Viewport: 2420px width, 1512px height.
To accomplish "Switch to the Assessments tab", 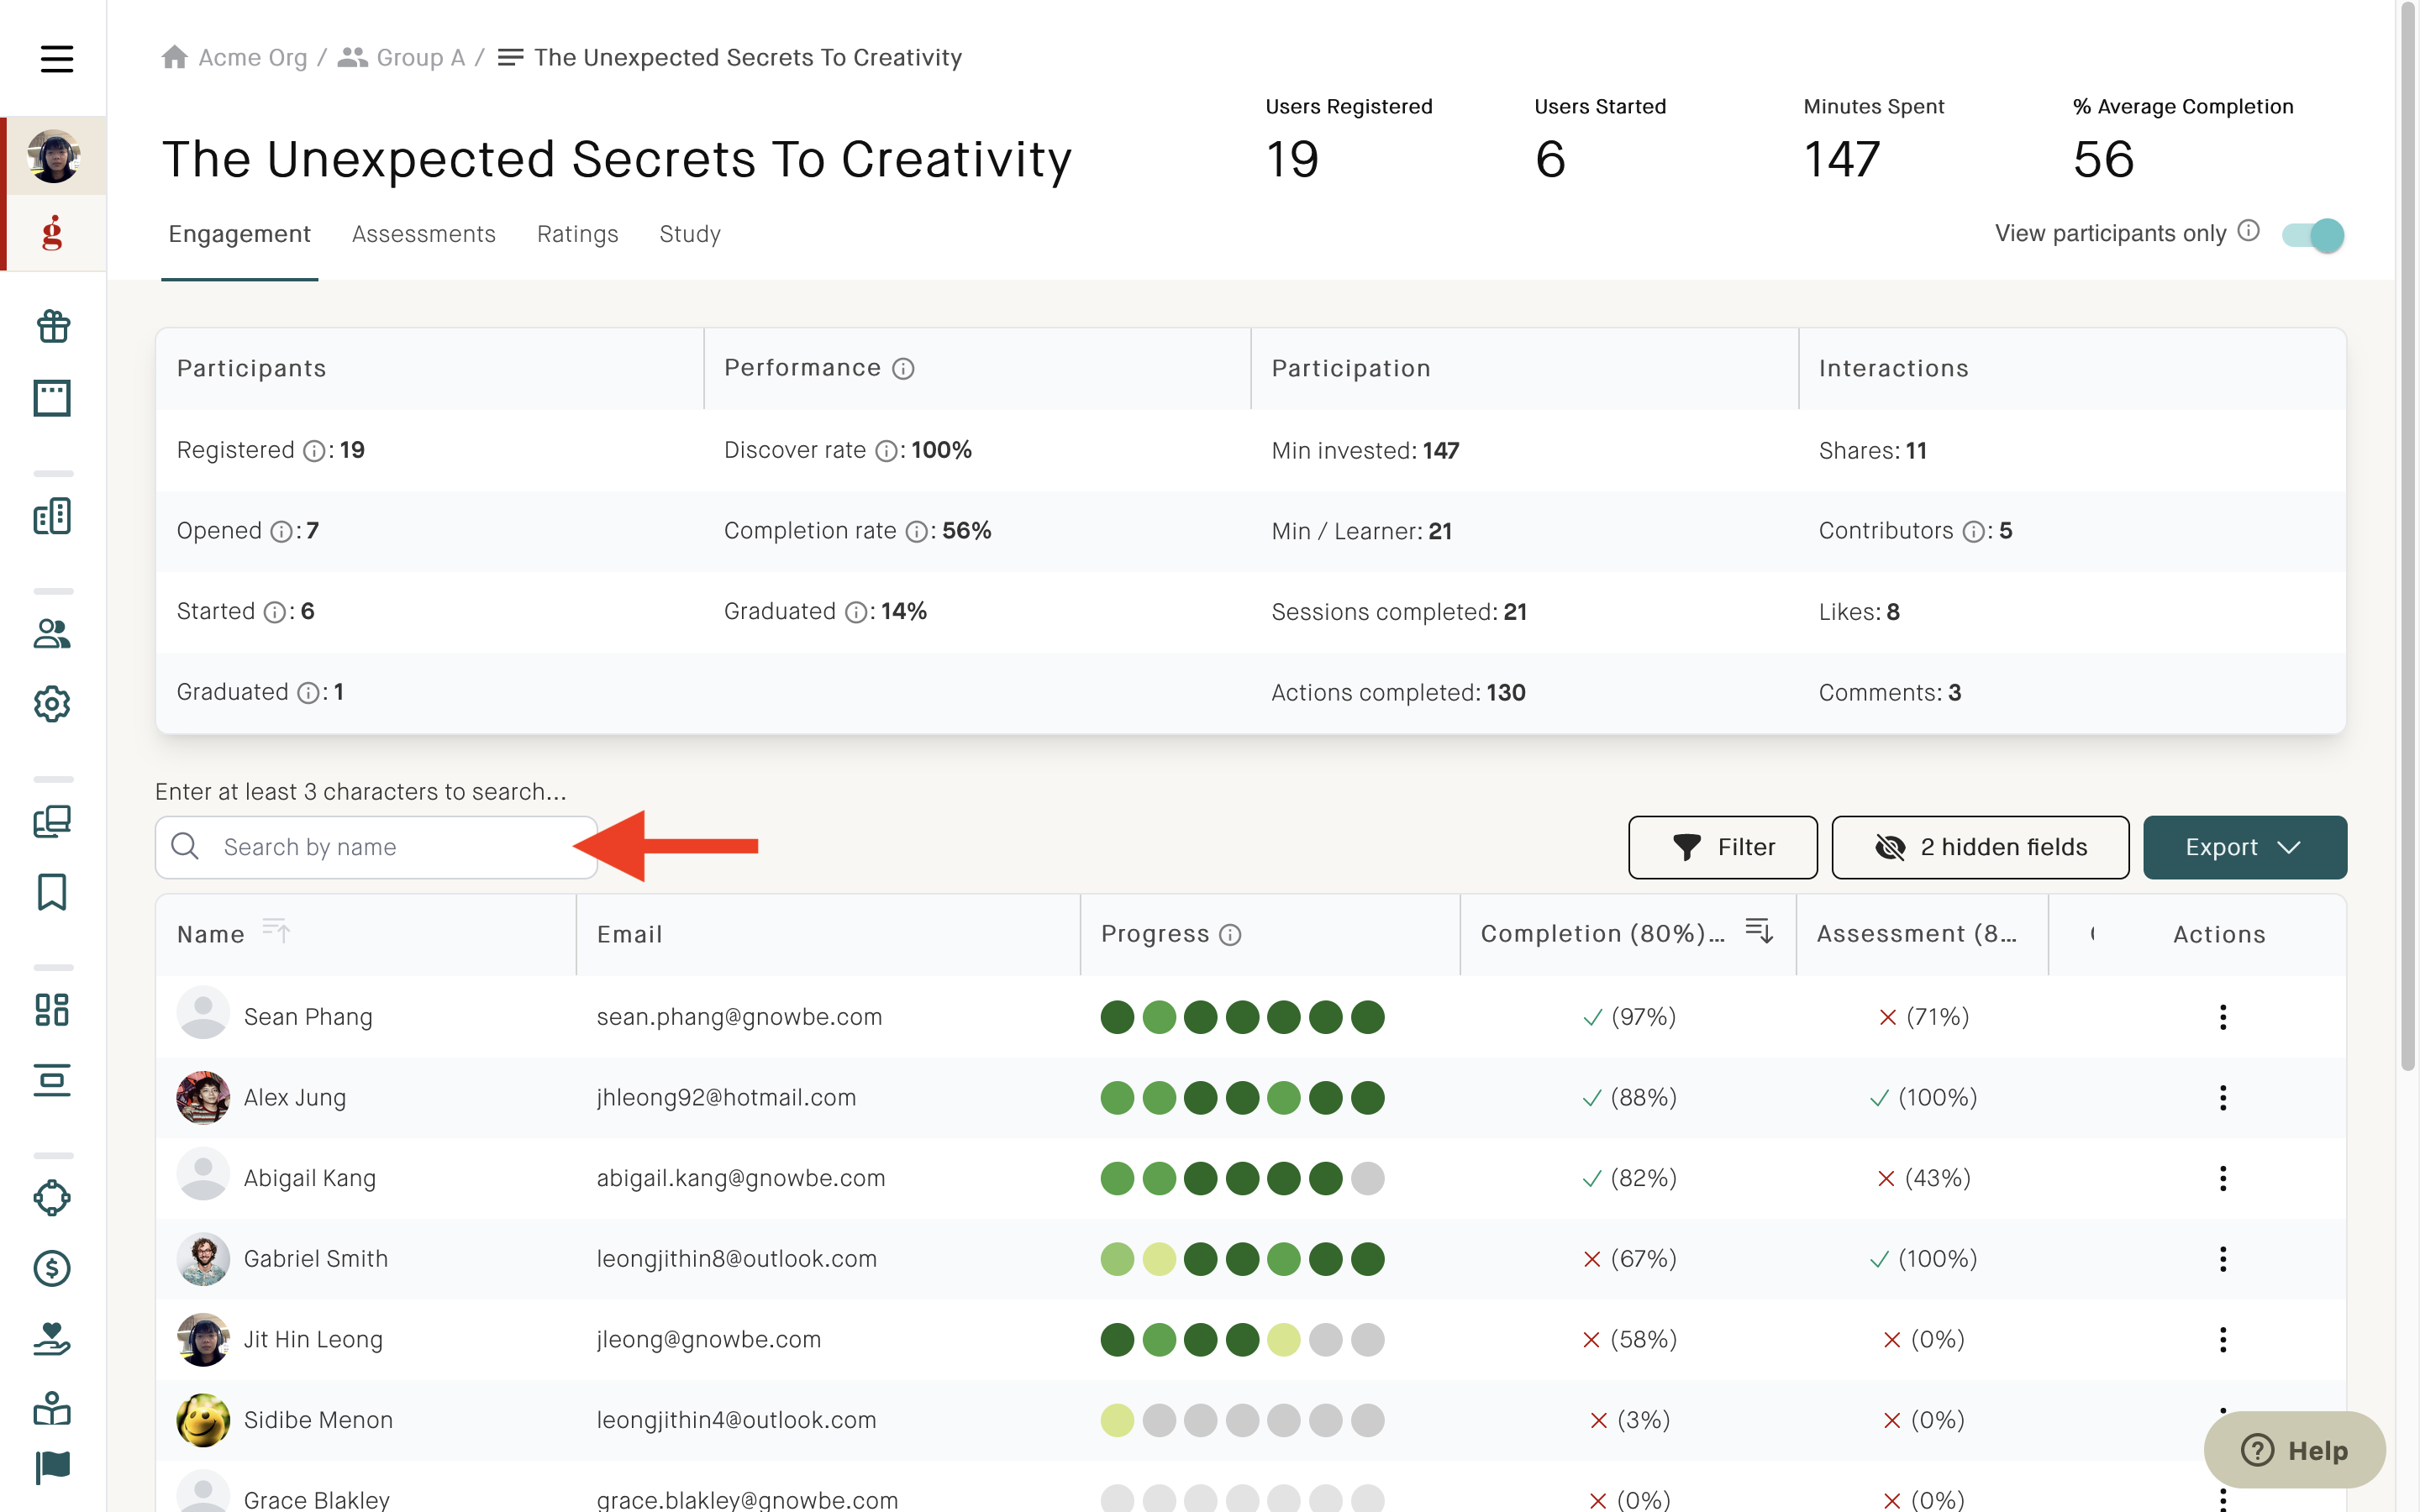I will tap(424, 234).
